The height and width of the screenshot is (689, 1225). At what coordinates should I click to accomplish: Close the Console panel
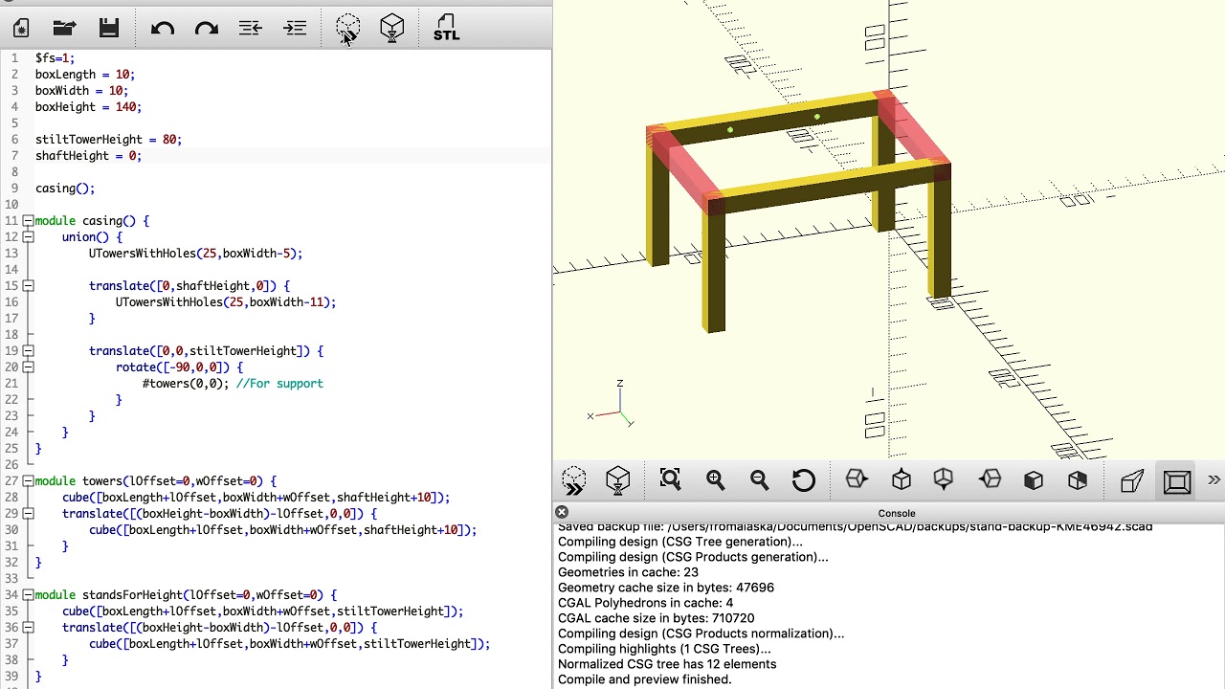[562, 513]
